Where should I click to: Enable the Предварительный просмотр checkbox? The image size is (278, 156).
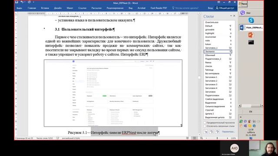(x=205, y=123)
